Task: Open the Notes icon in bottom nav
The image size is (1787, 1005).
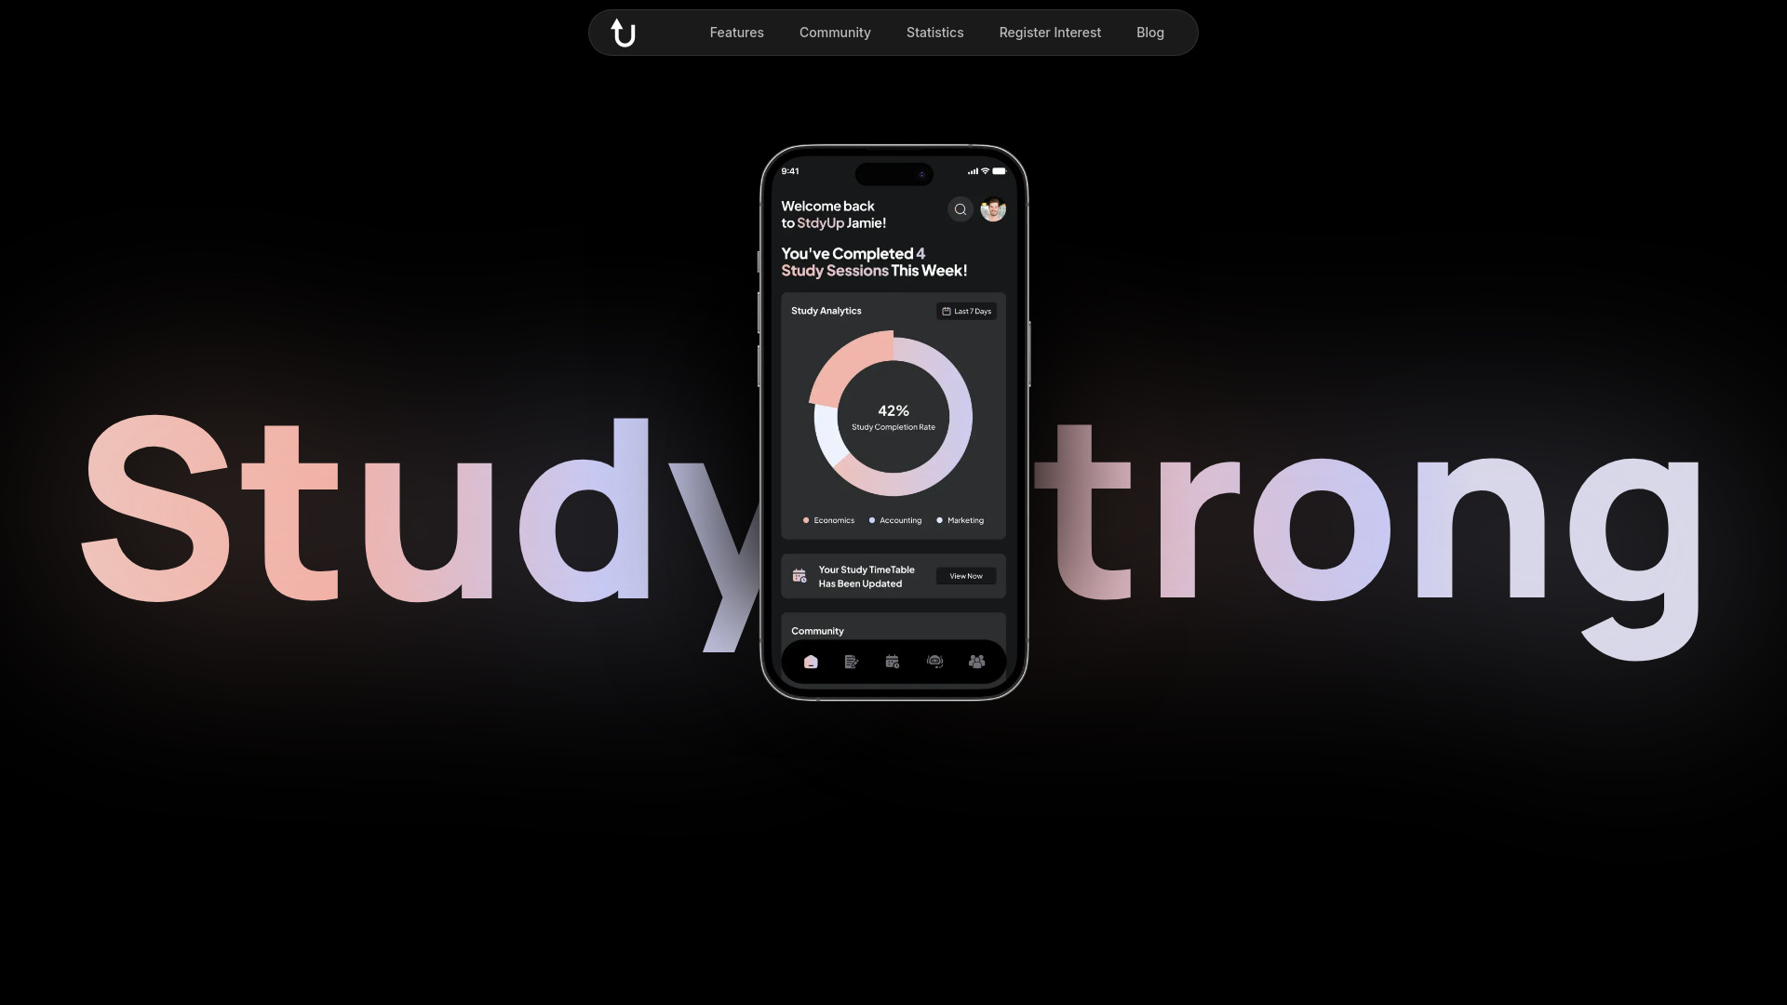Action: 852,662
